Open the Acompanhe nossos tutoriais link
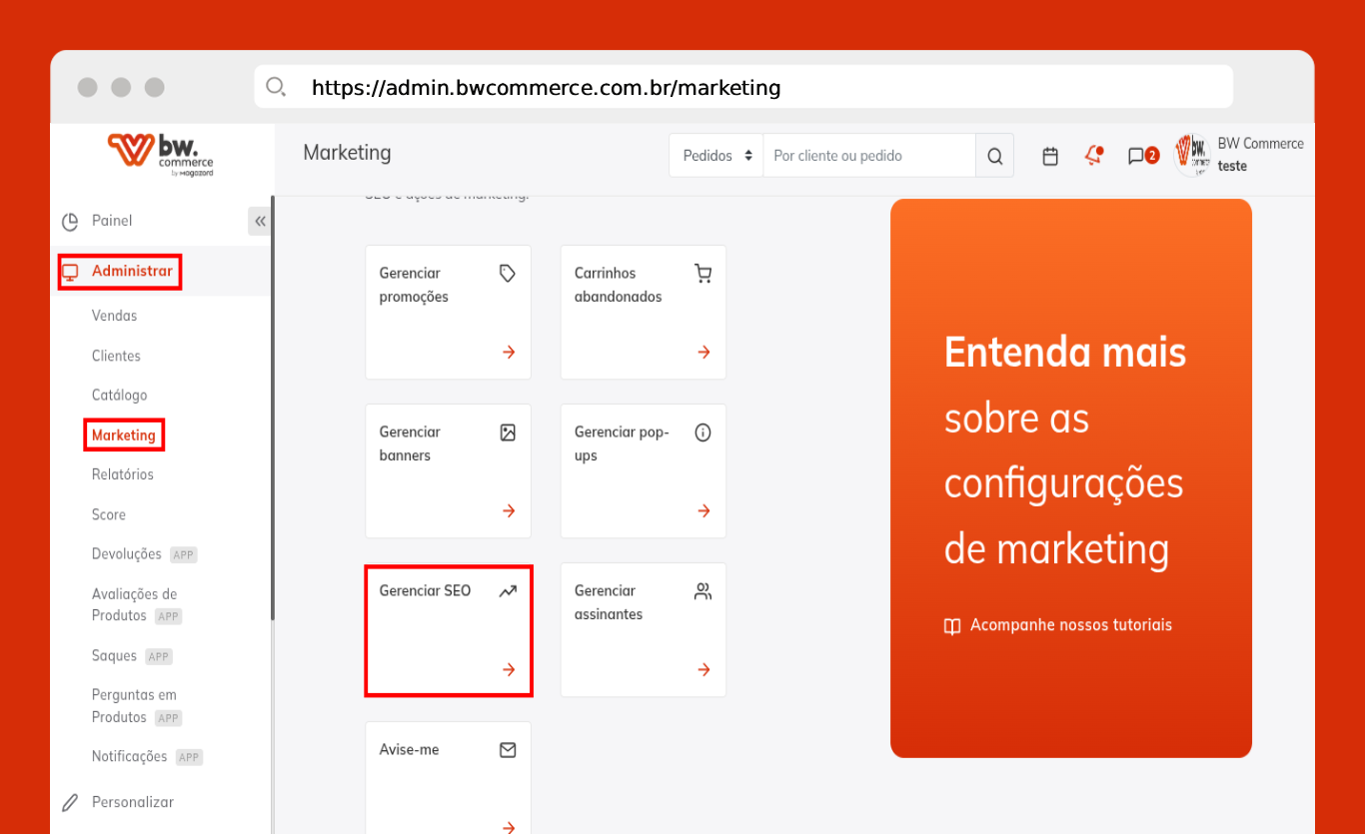 coord(1069,625)
